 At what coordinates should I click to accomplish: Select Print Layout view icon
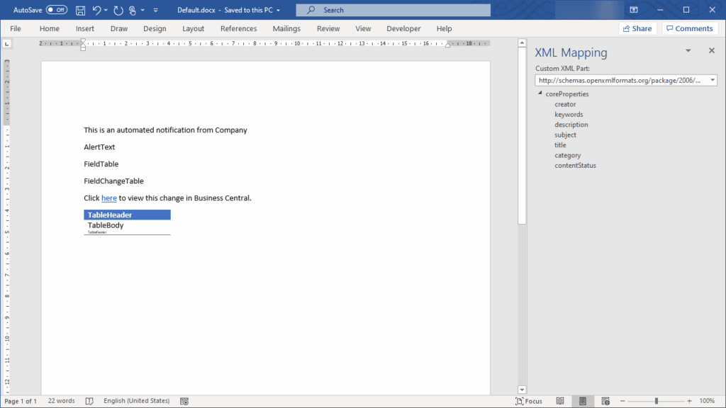tap(583, 400)
